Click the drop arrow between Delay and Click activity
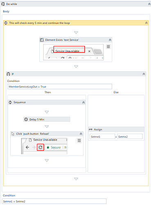Image resolution: width=151 pixels, height=205 pixels. tap(47, 126)
